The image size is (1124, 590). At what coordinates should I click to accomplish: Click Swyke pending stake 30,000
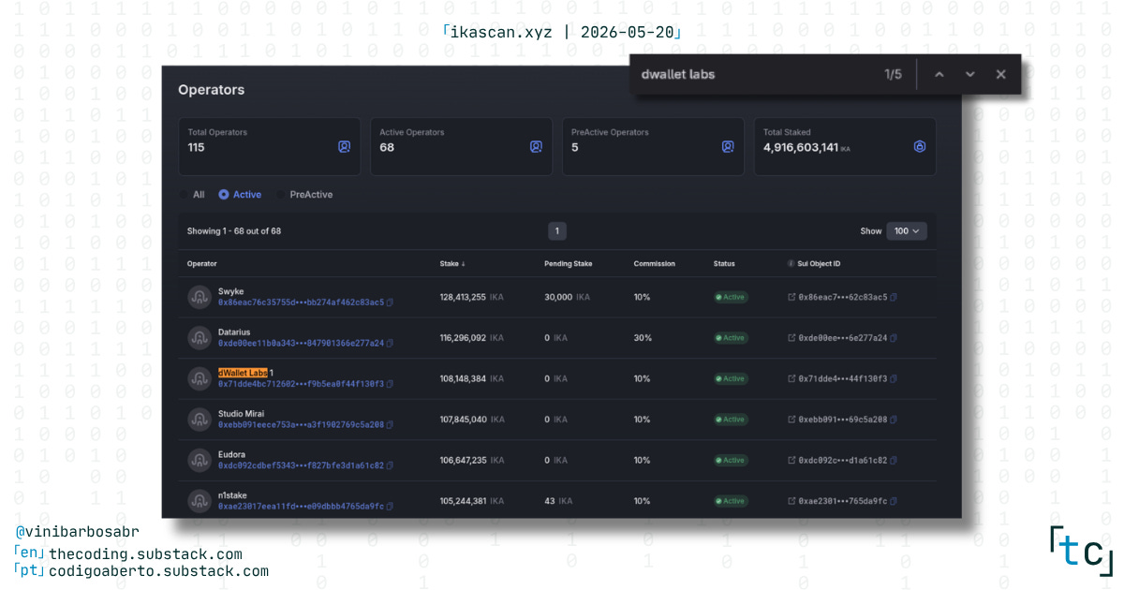pyautogui.click(x=558, y=297)
